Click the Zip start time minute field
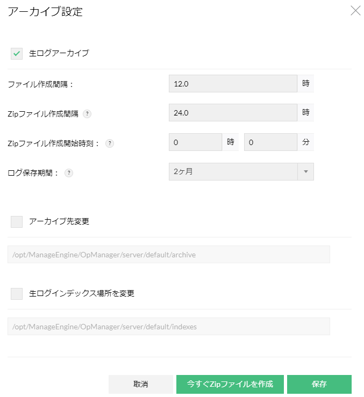The image size is (364, 397). (x=270, y=142)
